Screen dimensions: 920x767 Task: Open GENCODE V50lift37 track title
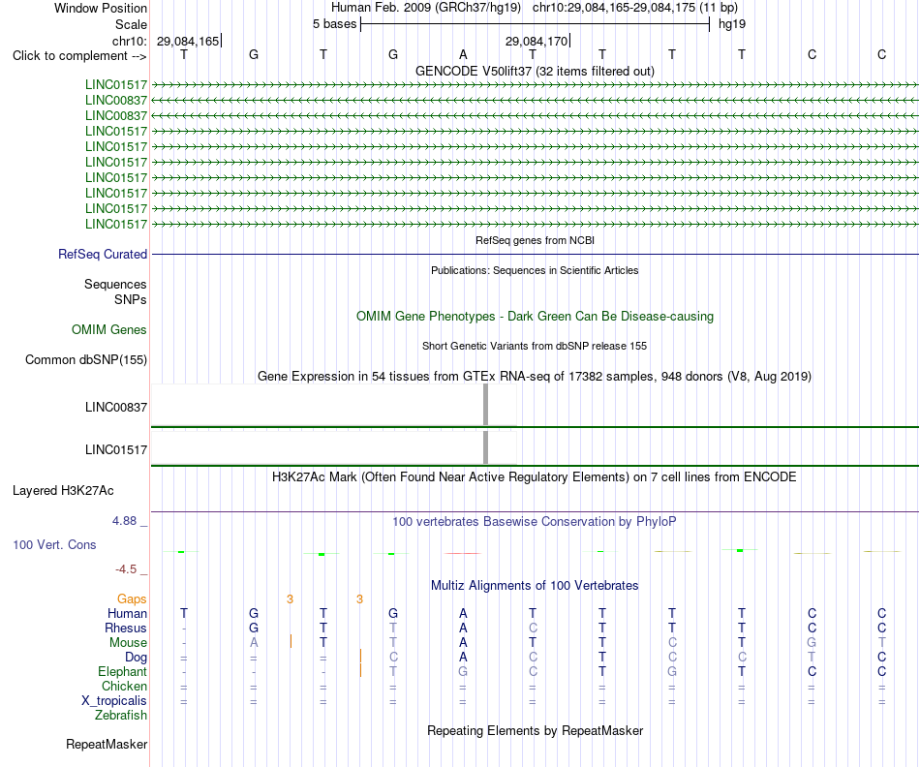(x=535, y=71)
